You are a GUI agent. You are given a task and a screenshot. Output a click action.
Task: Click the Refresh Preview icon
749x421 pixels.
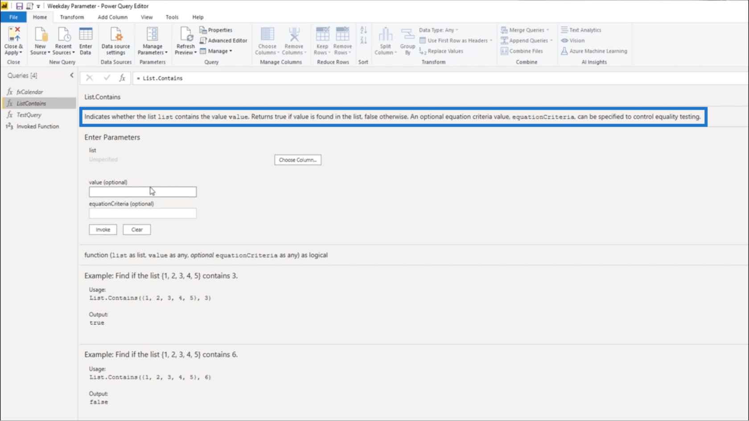(185, 34)
